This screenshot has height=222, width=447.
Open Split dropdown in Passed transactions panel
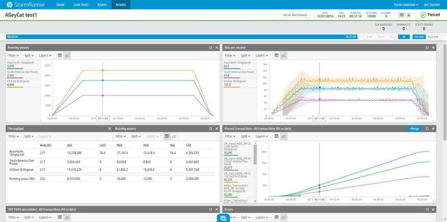tap(245, 137)
